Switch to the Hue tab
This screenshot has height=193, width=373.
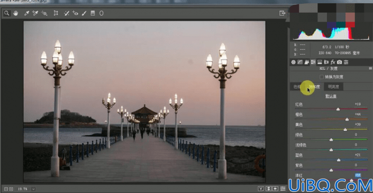click(297, 87)
